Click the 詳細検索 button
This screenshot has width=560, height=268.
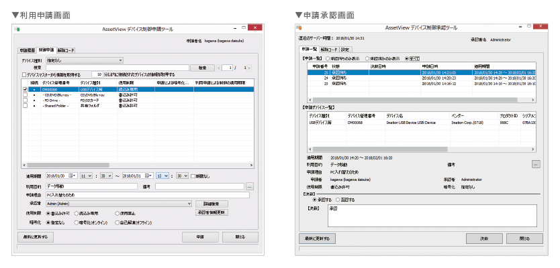[212, 204]
